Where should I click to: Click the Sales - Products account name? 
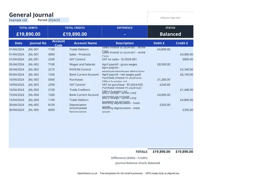pos(80,54)
